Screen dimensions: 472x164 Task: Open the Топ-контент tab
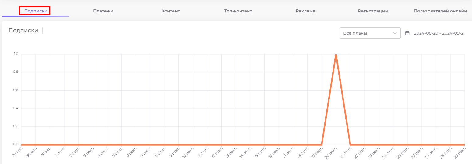[x=238, y=11]
